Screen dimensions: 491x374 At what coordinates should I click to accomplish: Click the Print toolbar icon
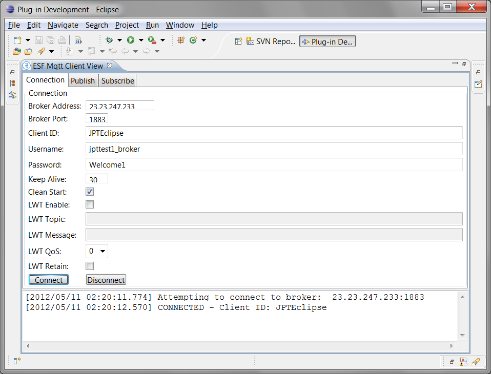63,40
